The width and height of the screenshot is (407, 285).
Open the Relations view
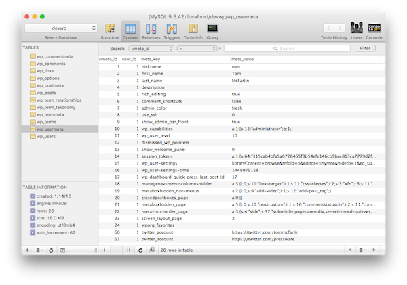tap(151, 31)
